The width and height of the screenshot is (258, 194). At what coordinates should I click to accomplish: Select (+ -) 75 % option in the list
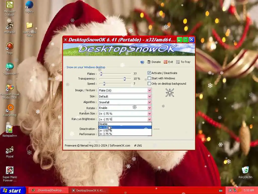[x=125, y=134]
